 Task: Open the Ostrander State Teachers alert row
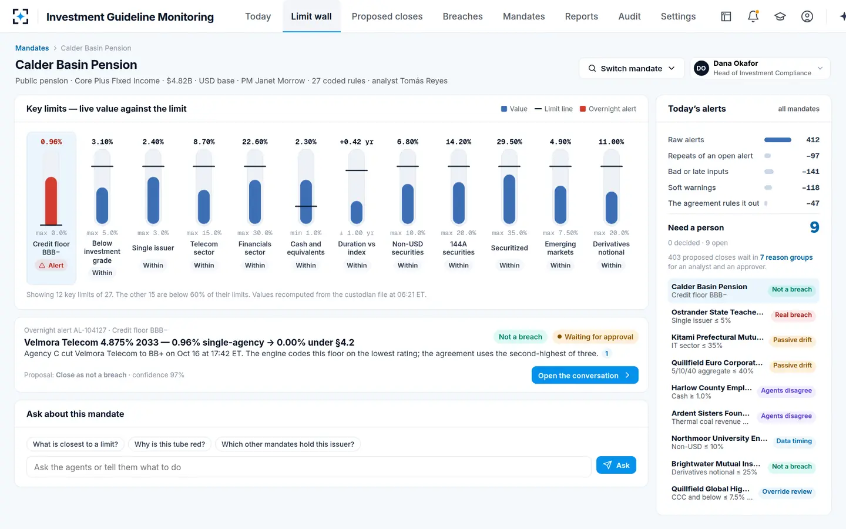click(x=743, y=316)
